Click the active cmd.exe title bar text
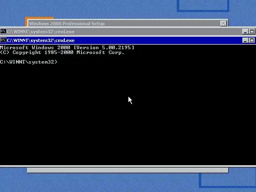This screenshot has width=256, height=192. (x=41, y=40)
